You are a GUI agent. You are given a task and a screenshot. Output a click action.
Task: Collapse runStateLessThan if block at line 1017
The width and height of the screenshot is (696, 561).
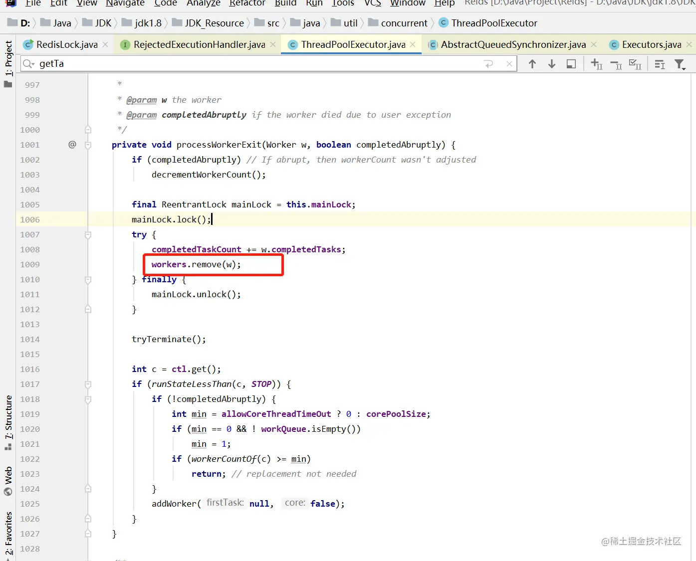pyautogui.click(x=88, y=384)
